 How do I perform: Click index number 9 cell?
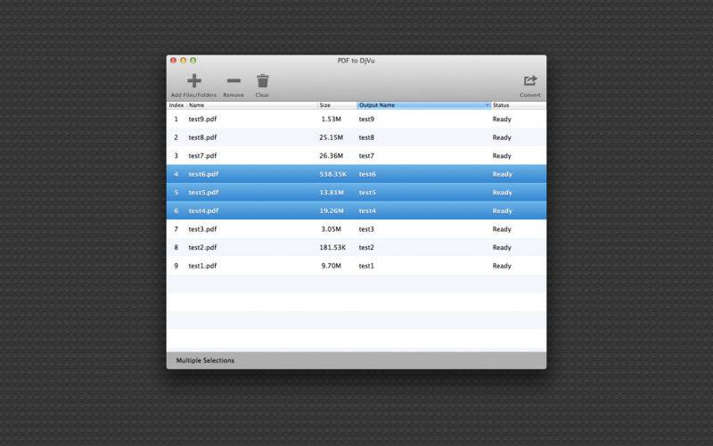coord(176,266)
